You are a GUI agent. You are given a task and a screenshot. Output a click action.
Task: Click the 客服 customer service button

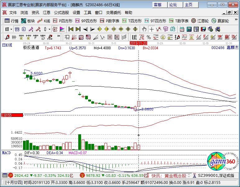pos(160,5)
